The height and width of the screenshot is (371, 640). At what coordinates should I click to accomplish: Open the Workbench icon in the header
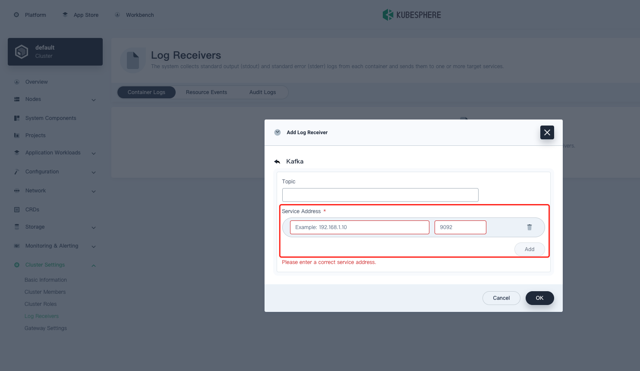[x=117, y=14]
